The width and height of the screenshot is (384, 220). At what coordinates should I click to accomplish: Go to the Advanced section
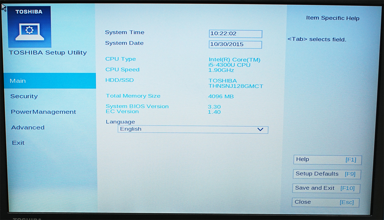[28, 127]
